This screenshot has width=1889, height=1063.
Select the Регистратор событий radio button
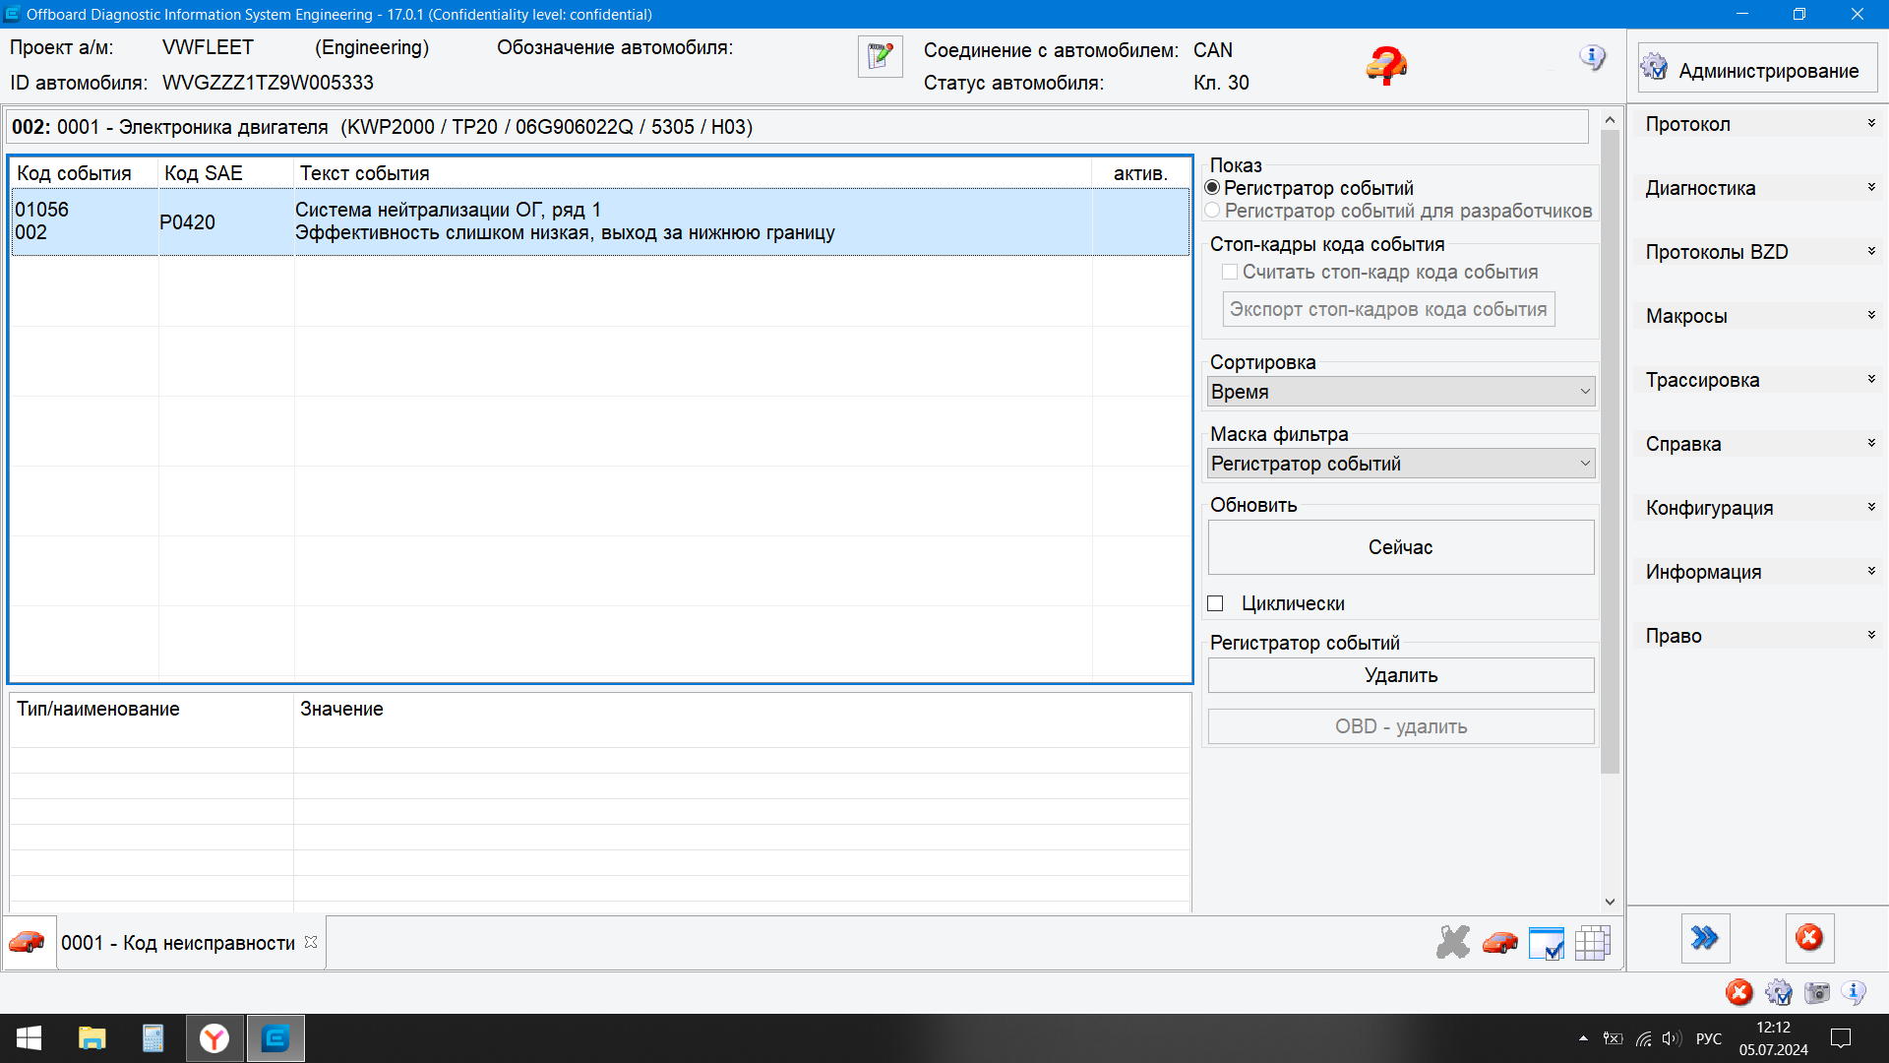coord(1213,187)
